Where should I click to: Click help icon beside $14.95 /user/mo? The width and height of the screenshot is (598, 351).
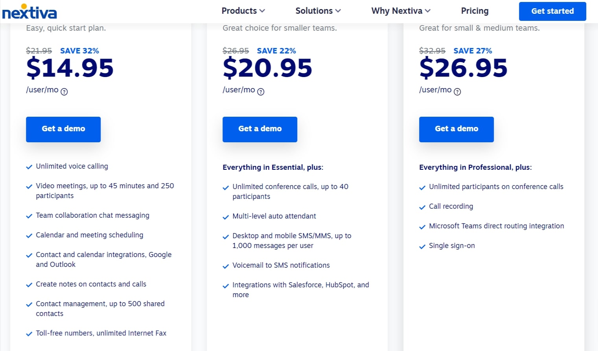point(64,92)
